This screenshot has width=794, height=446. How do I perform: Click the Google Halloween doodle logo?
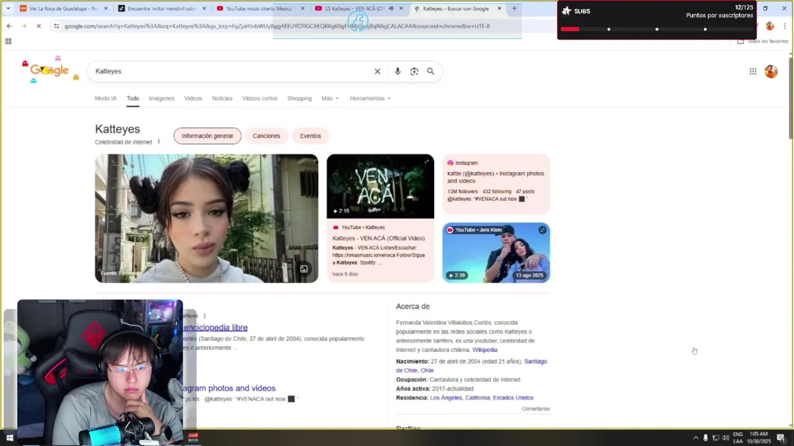(x=50, y=70)
